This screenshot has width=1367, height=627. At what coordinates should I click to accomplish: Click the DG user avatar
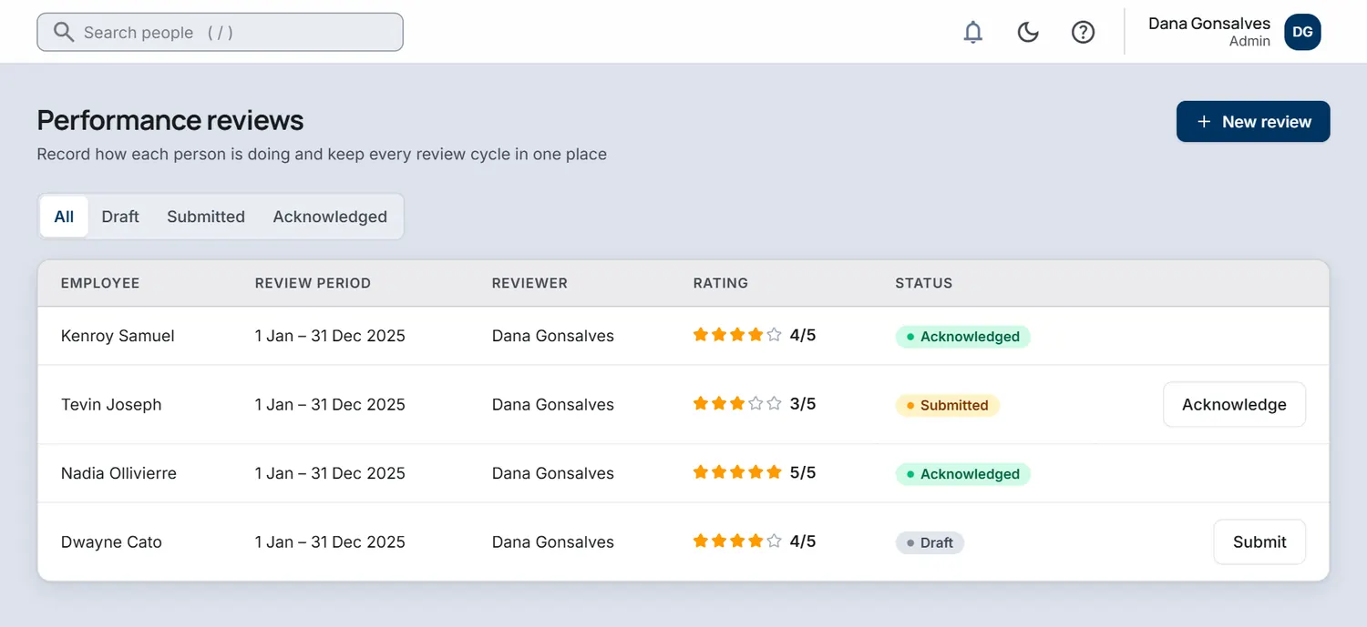click(x=1302, y=32)
